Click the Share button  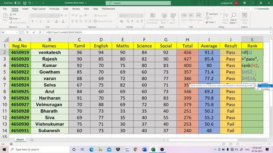point(246,8)
